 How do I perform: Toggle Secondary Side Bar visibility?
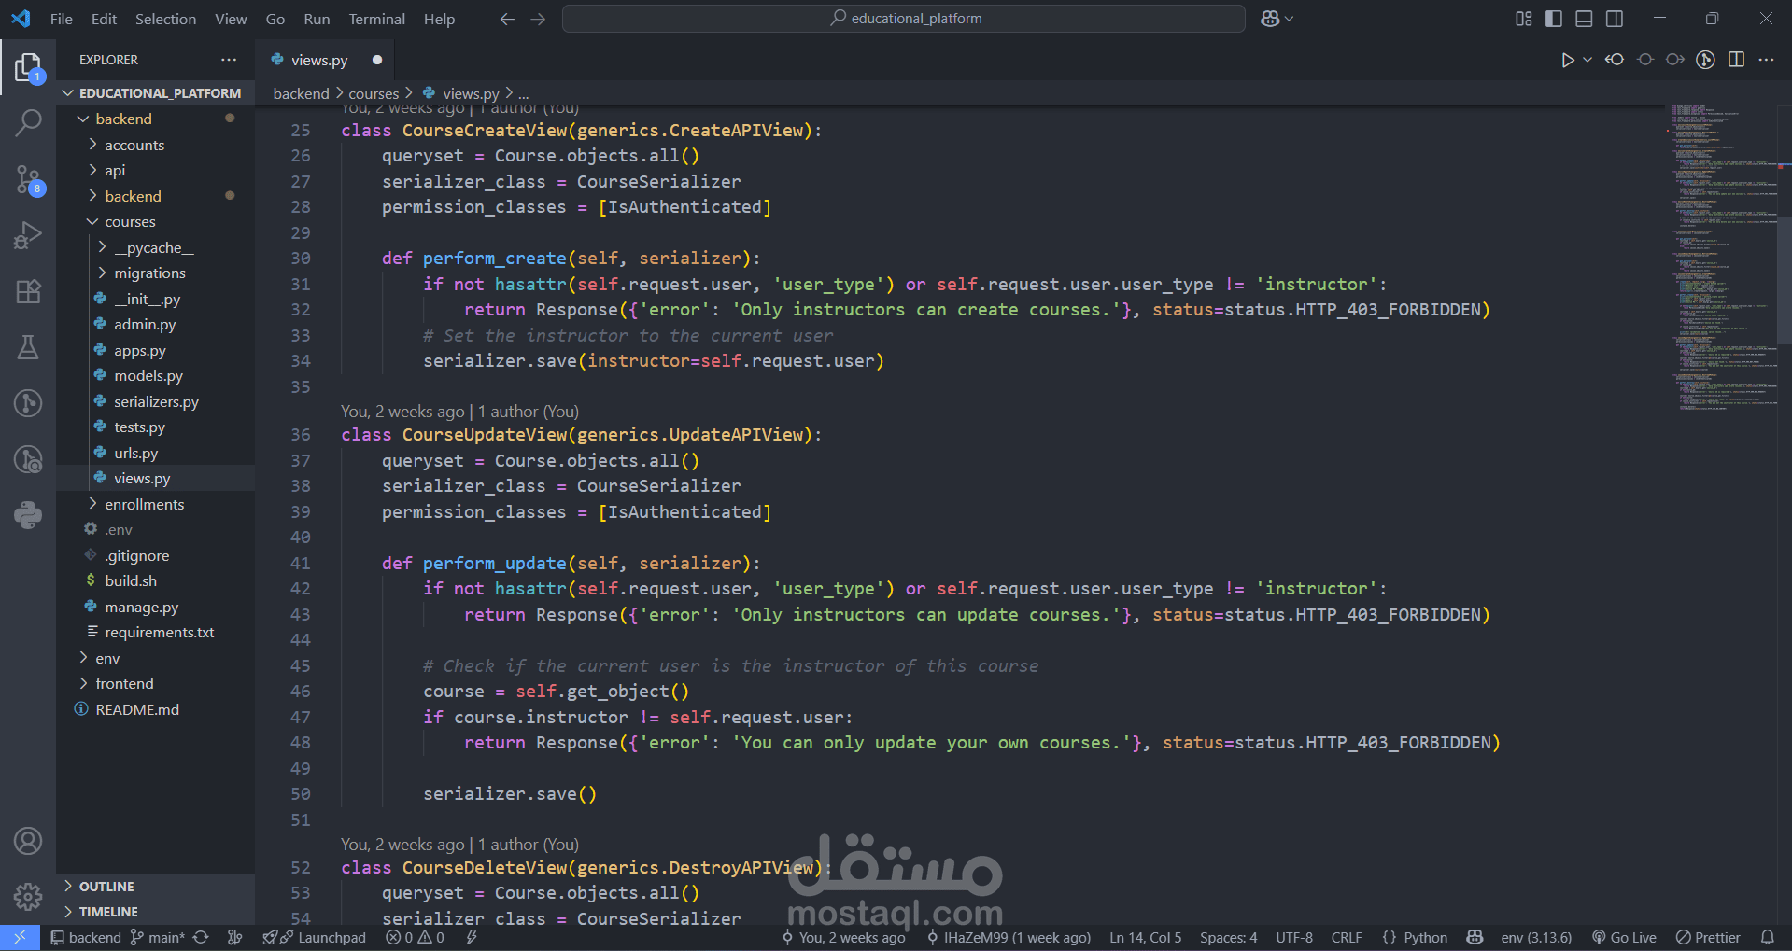point(1614,19)
